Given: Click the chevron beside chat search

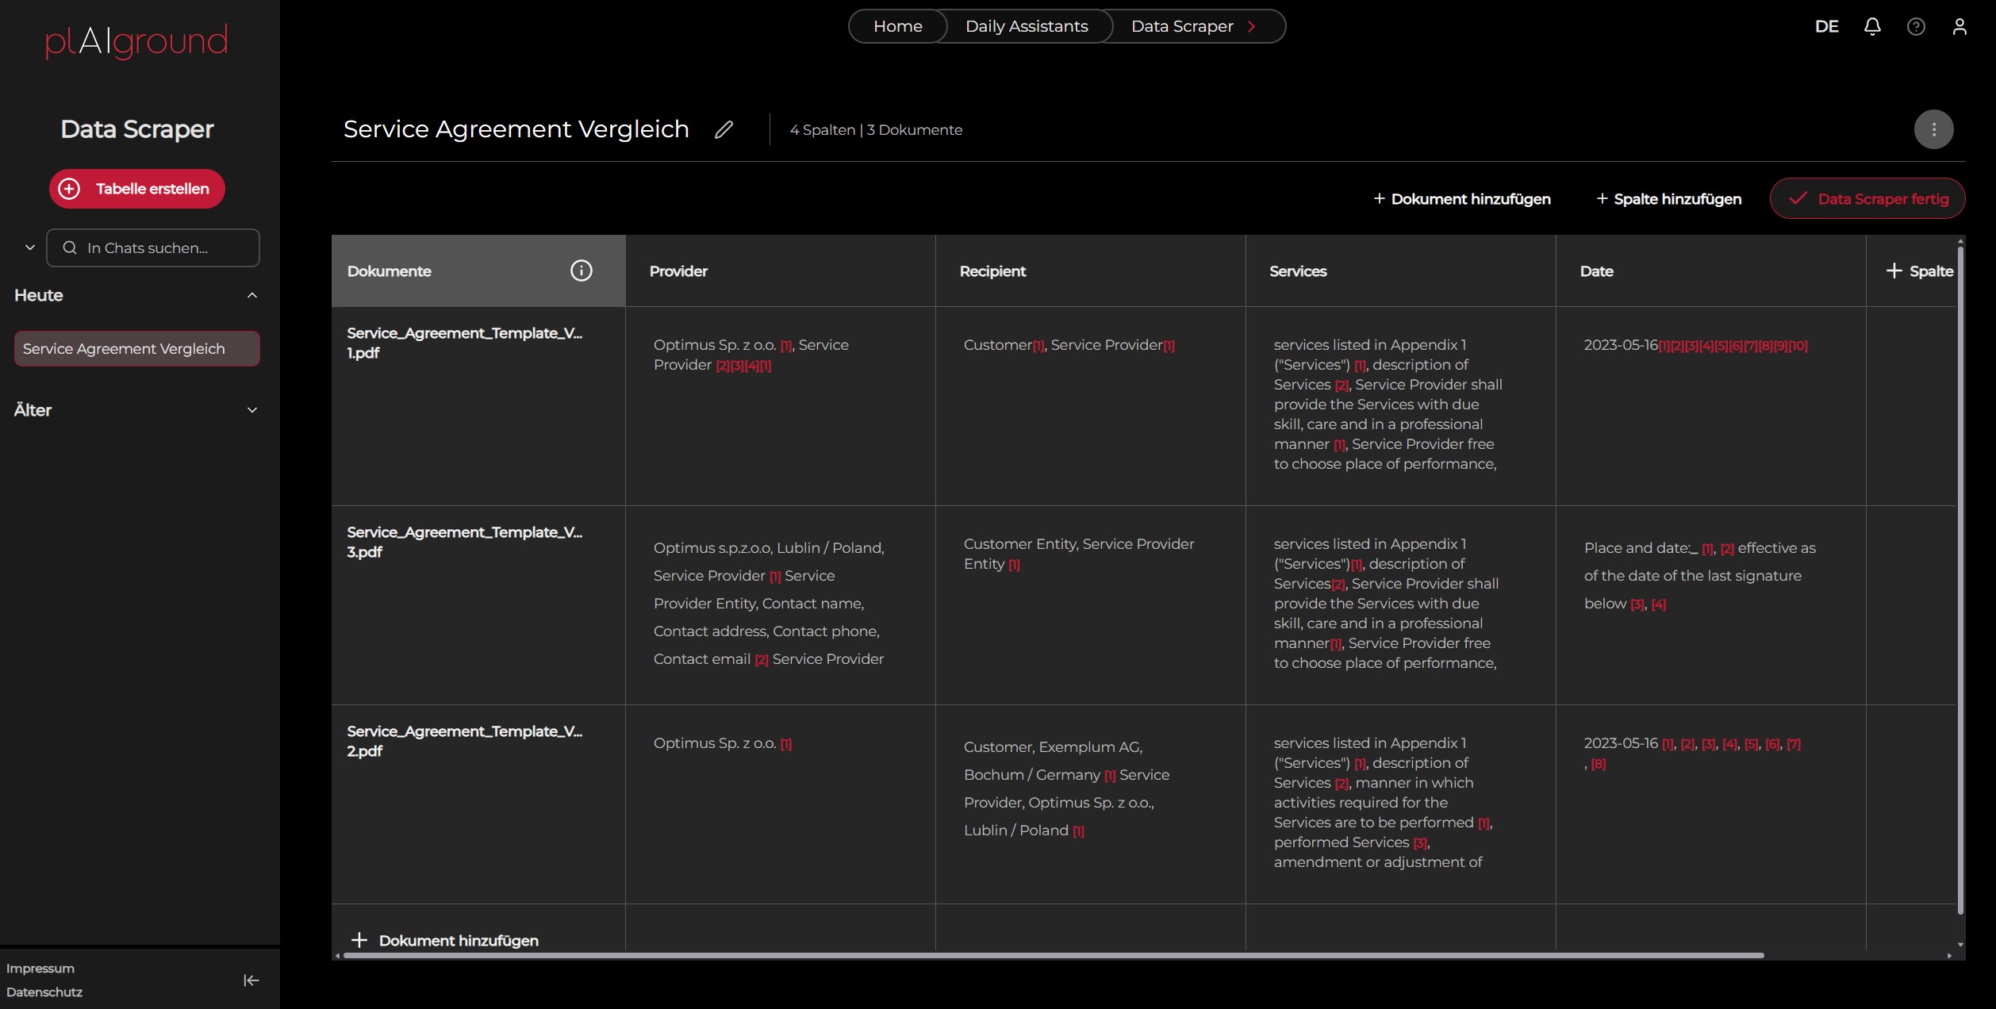Looking at the screenshot, I should (x=30, y=248).
